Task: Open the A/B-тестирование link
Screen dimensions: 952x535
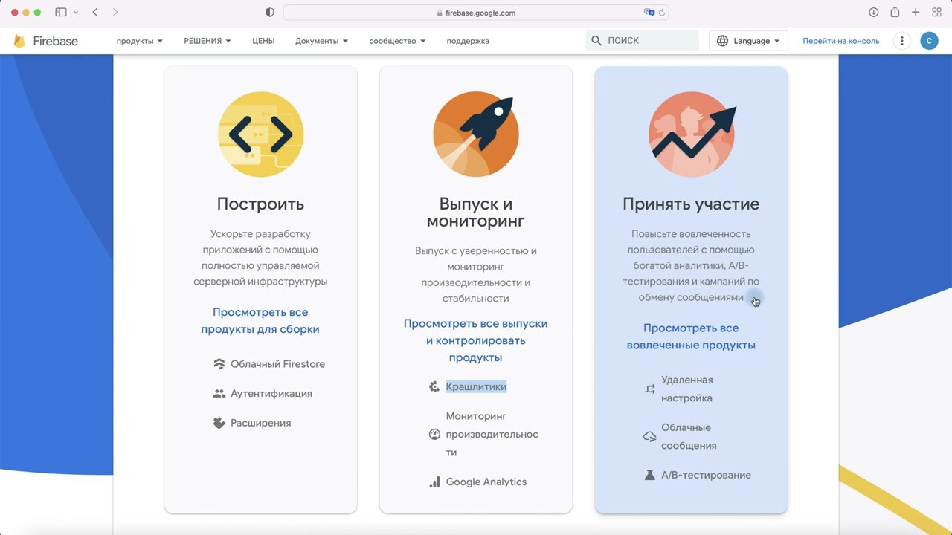Action: 706,475
